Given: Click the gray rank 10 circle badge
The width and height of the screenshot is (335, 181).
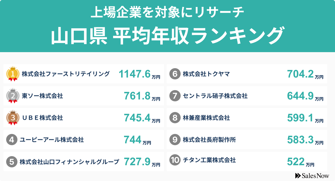Looking at the screenshot, I should click(175, 160).
